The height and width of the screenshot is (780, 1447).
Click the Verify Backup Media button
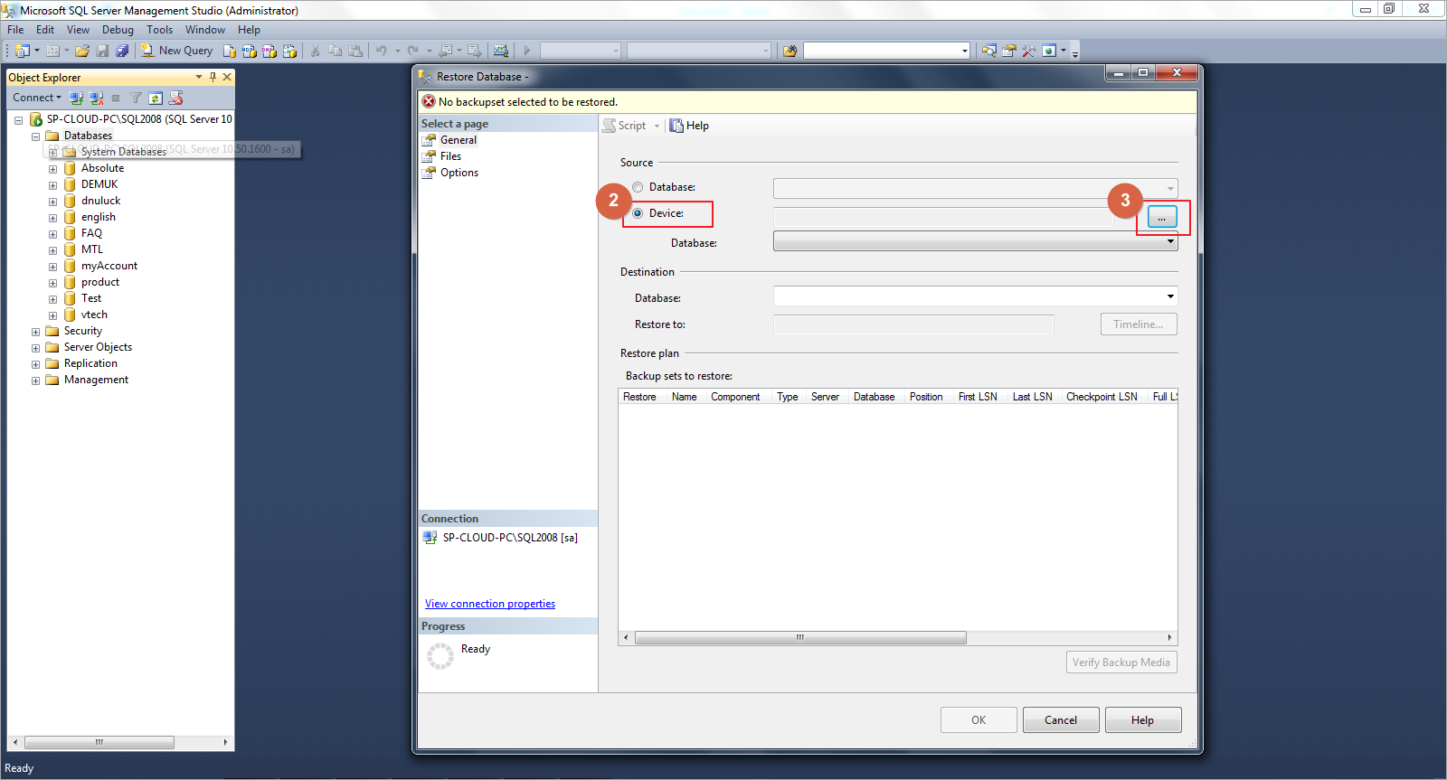[x=1121, y=663]
